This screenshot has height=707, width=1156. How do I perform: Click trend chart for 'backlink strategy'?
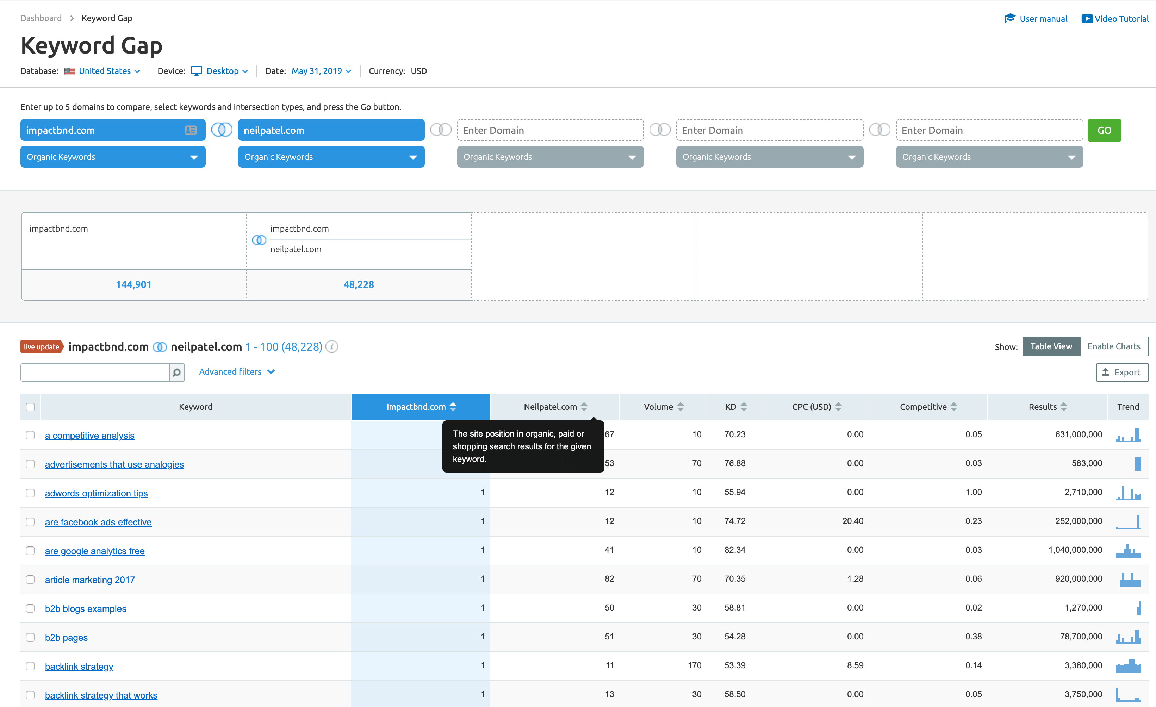point(1128,666)
